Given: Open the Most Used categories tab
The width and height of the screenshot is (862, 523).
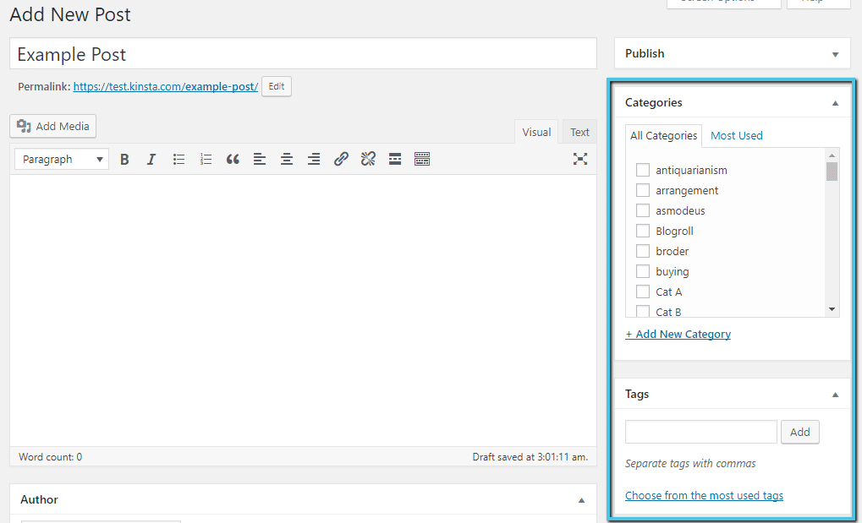Looking at the screenshot, I should [x=736, y=135].
